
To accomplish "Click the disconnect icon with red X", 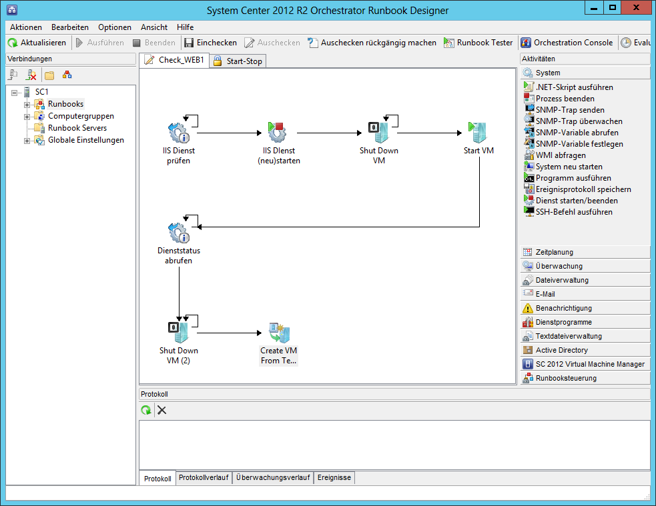I will coord(31,75).
